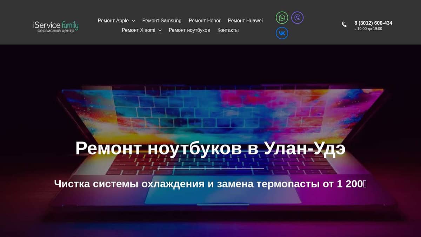Select the green 'family' part of the logo
Screen dimensions: 421x237
coord(70,25)
